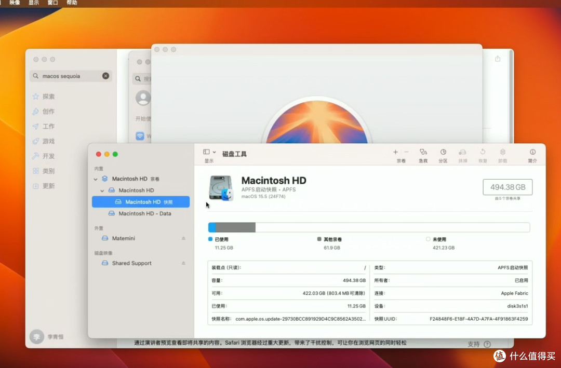The image size is (561, 368).
Task: Open the Partition (分区) tool
Action: pyautogui.click(x=443, y=152)
